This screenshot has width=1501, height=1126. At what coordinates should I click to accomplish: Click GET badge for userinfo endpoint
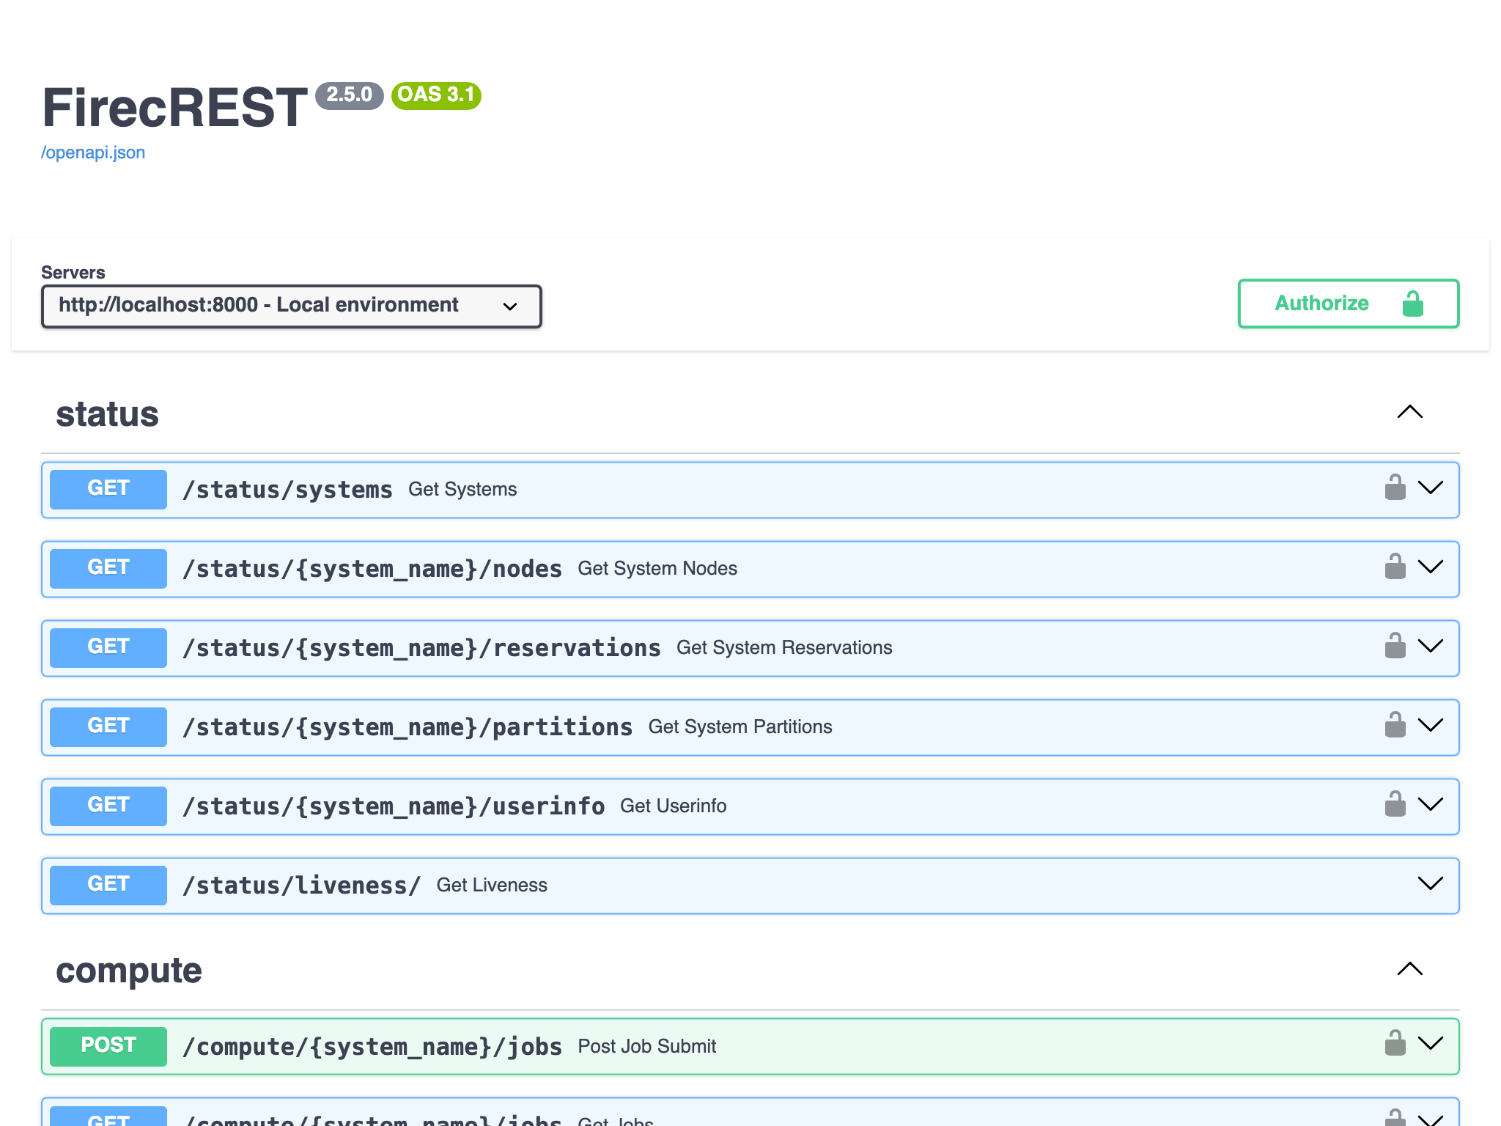tap(108, 806)
